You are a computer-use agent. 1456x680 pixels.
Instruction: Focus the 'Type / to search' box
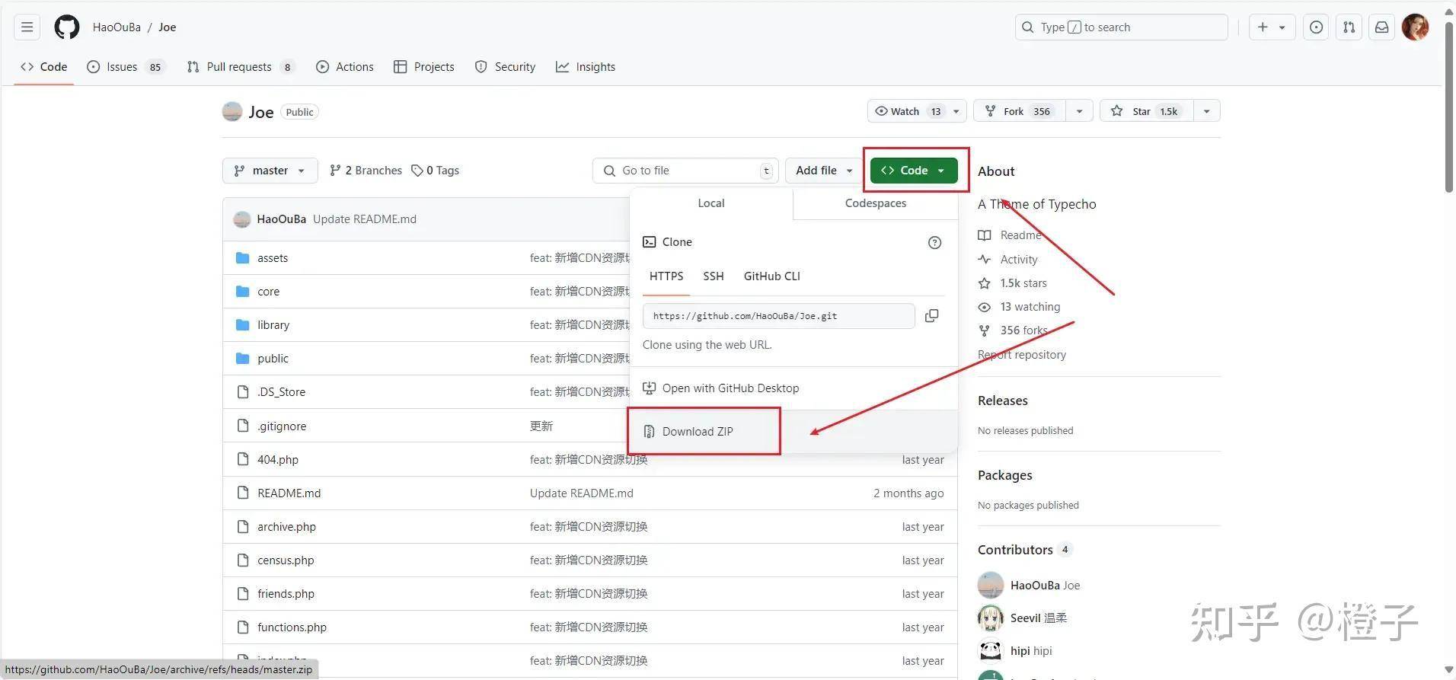1121,27
